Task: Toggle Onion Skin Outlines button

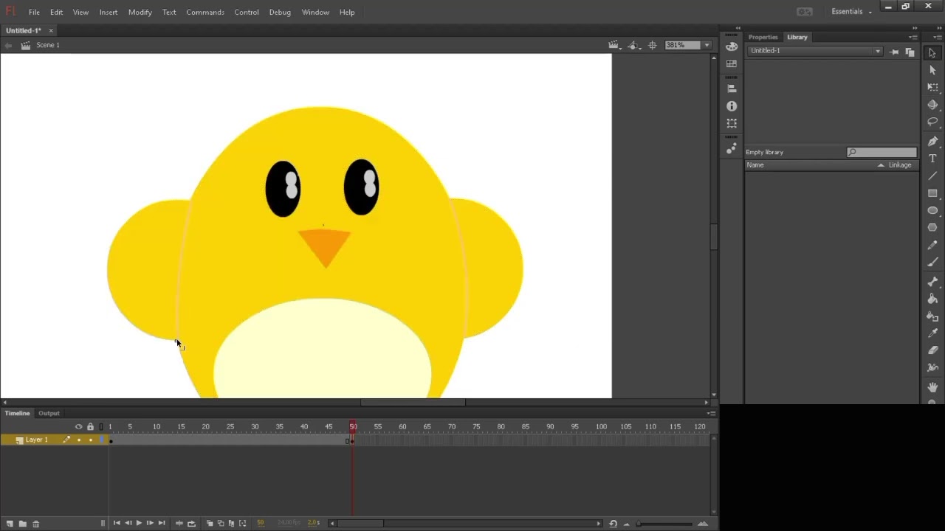Action: pos(220,524)
